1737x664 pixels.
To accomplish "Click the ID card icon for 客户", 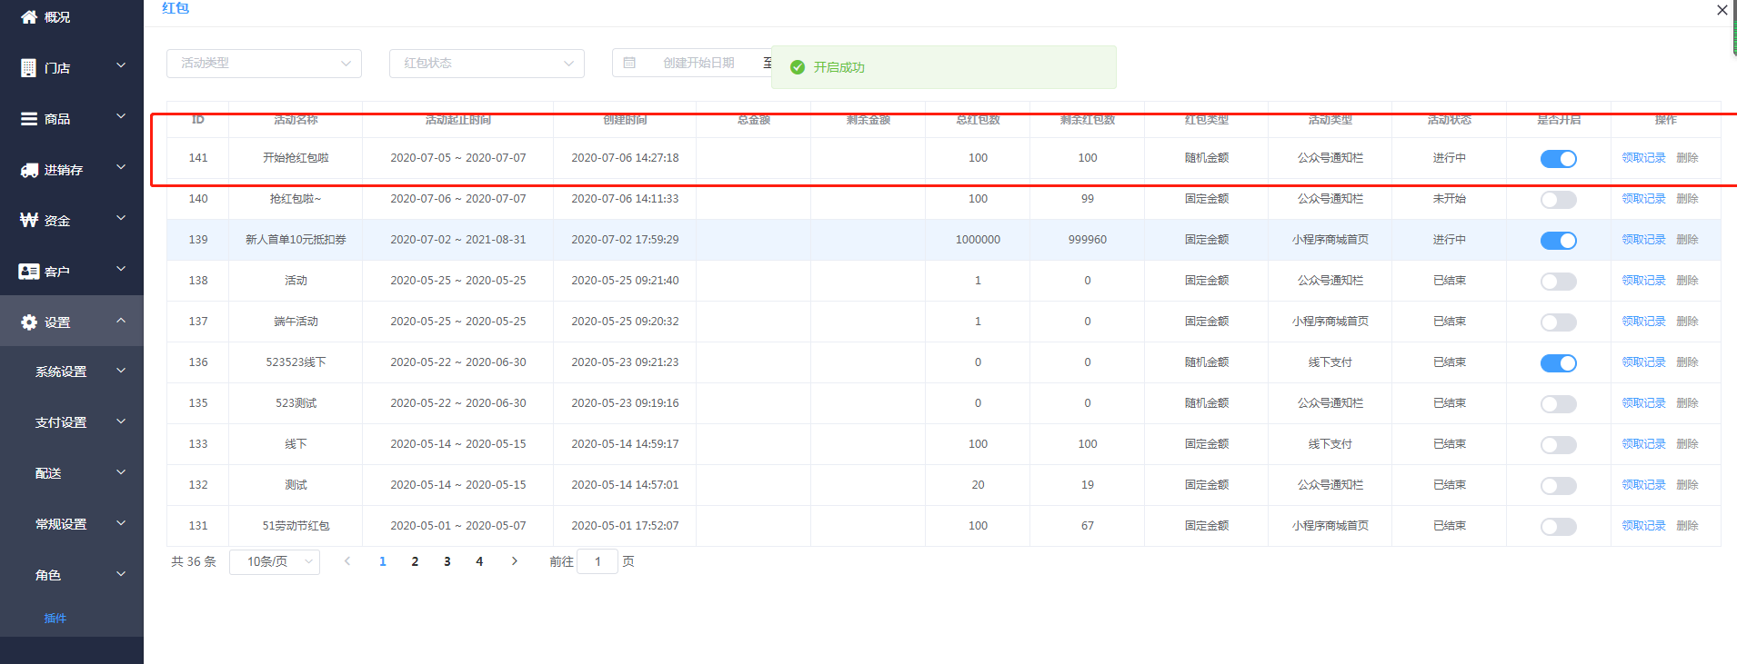I will coord(29,272).
